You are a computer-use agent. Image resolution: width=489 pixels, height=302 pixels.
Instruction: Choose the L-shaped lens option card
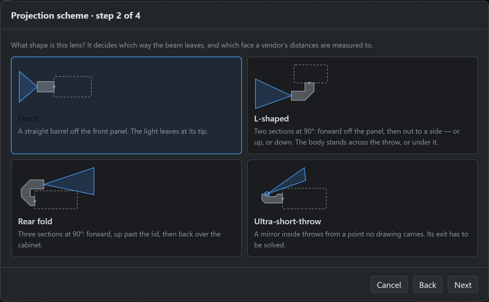pos(363,105)
